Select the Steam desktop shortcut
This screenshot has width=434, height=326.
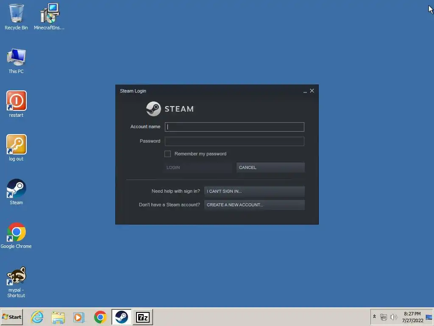point(16,191)
